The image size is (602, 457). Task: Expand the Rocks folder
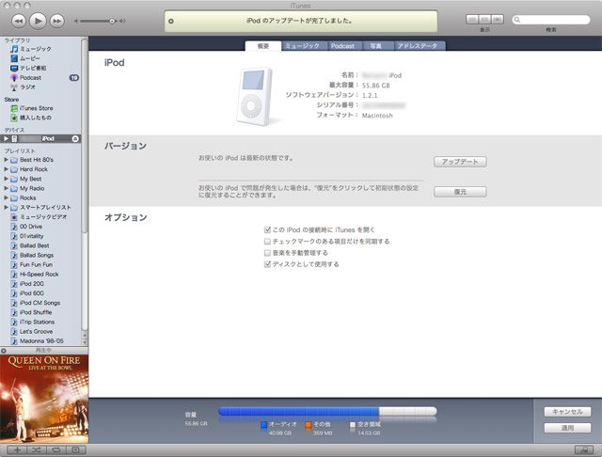click(x=7, y=197)
